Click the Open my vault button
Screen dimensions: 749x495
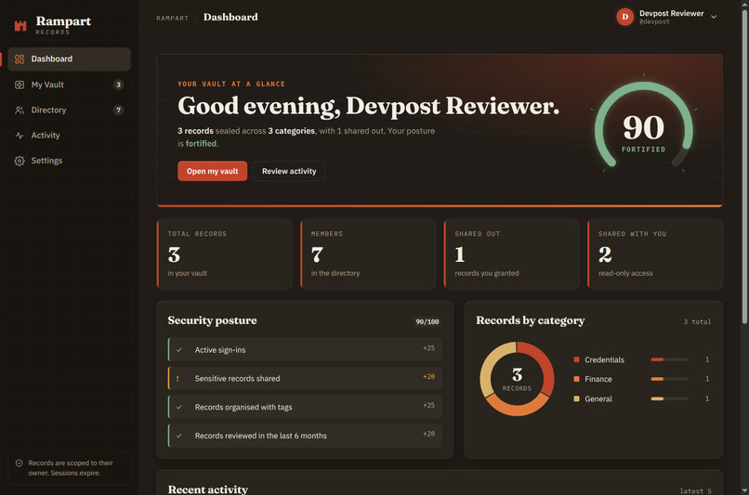click(x=213, y=171)
